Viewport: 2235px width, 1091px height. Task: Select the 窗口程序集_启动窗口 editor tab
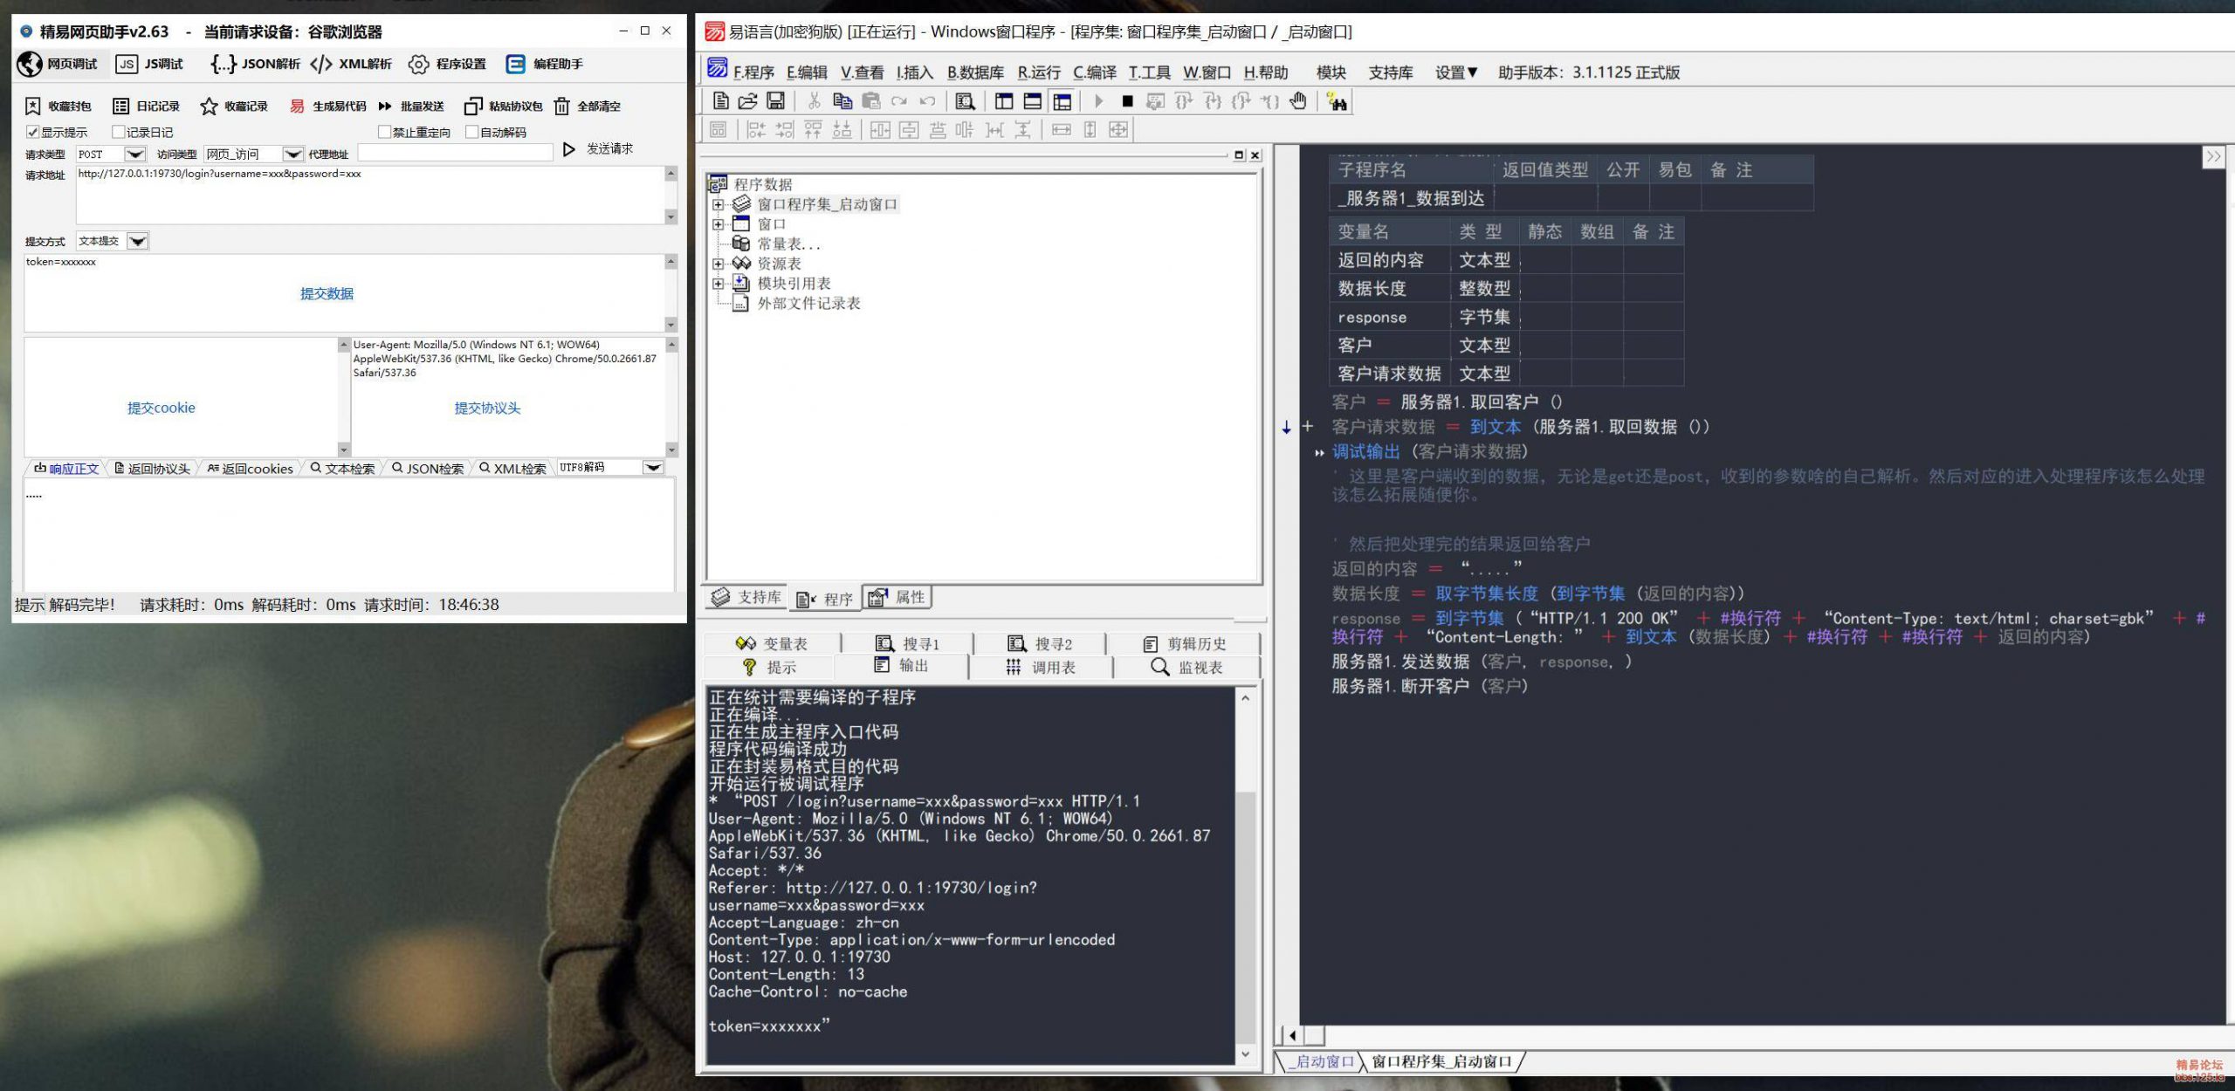(1441, 1061)
